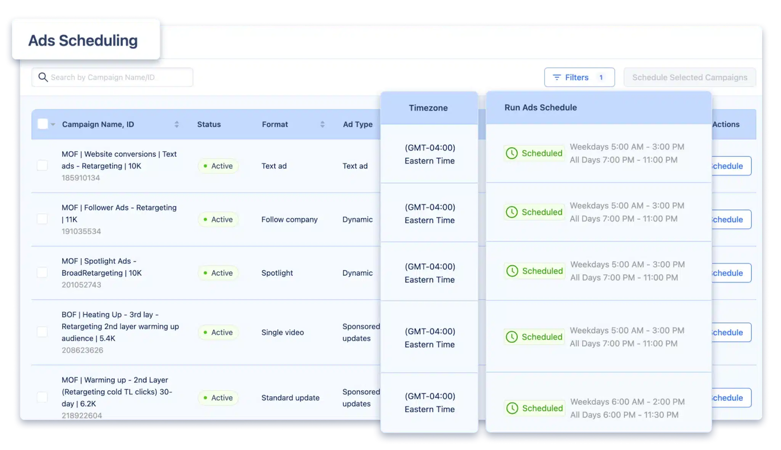This screenshot has width=781, height=450.
Task: Click the Filters funnel icon
Action: [x=556, y=77]
